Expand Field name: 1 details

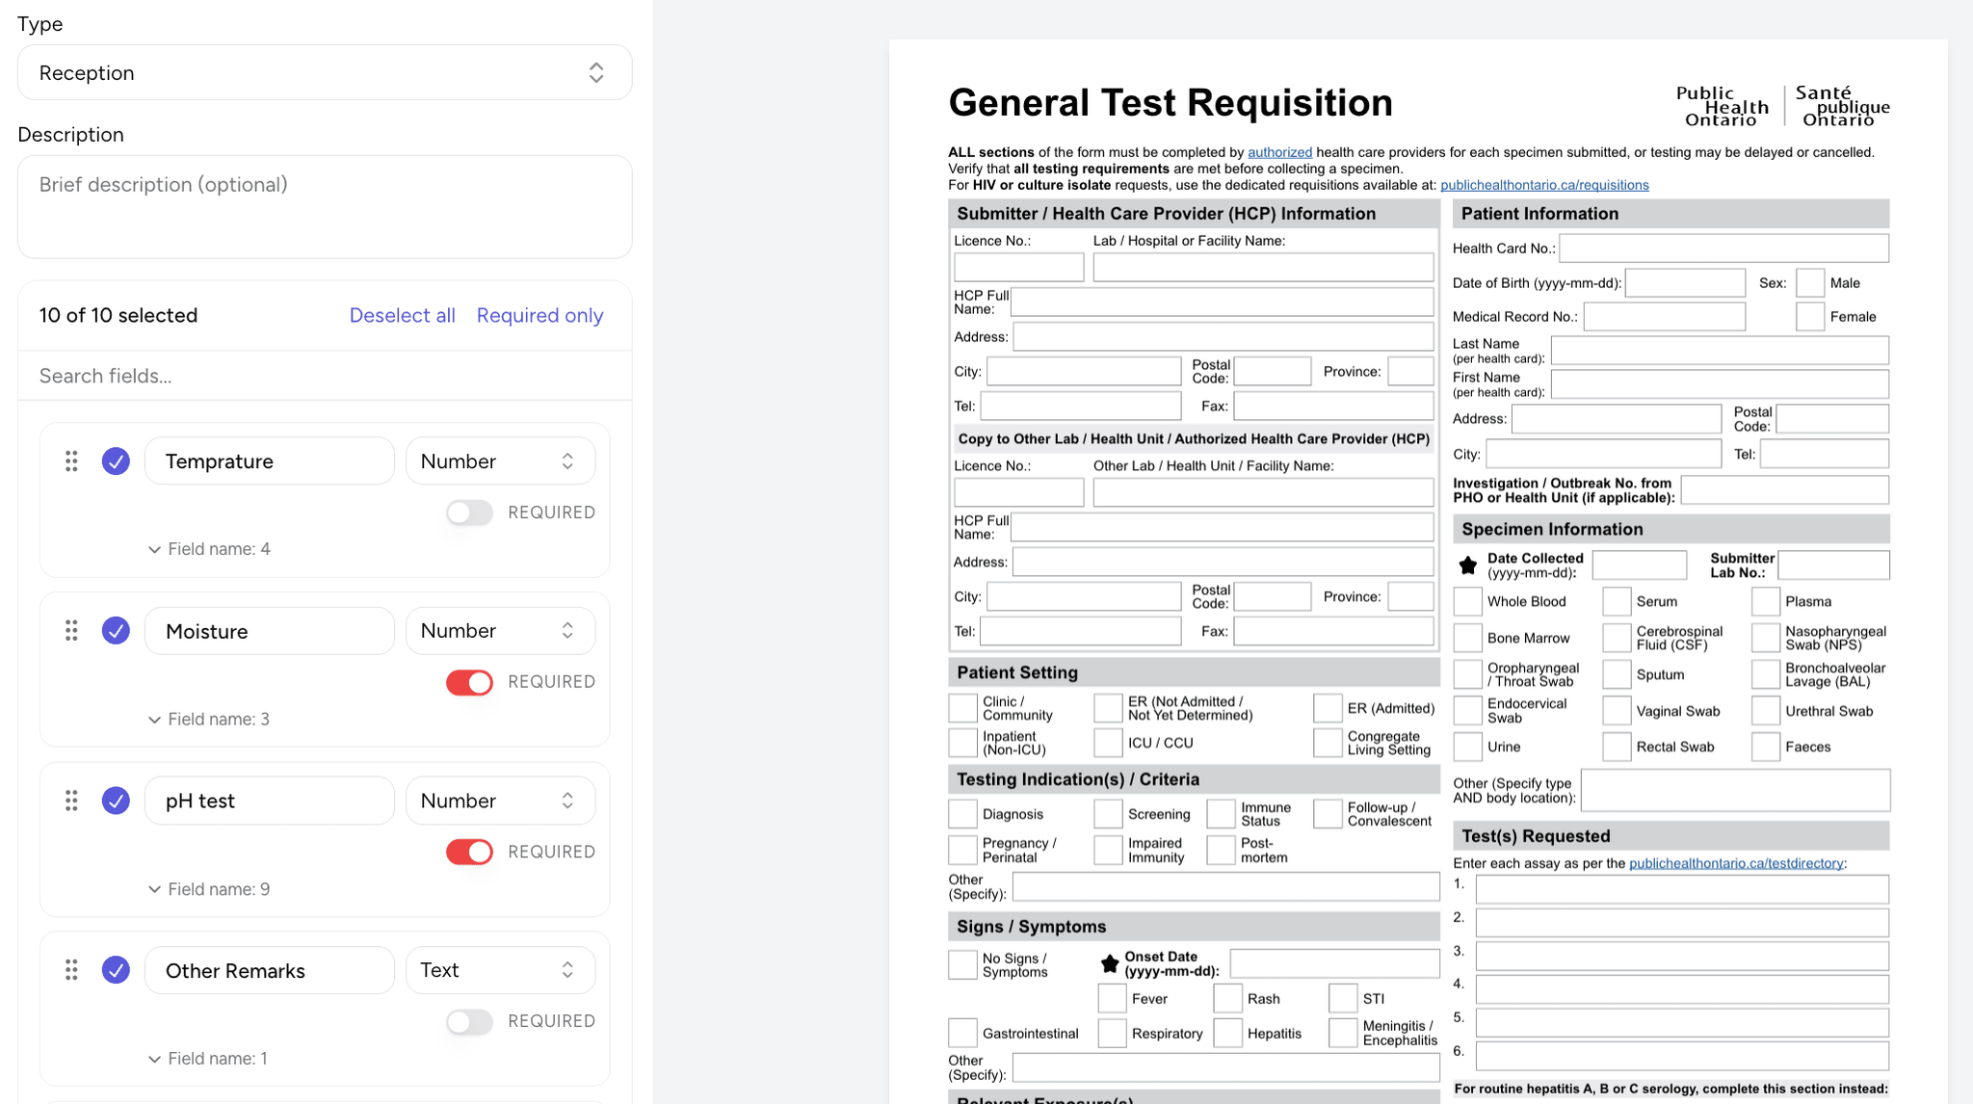click(x=208, y=1059)
